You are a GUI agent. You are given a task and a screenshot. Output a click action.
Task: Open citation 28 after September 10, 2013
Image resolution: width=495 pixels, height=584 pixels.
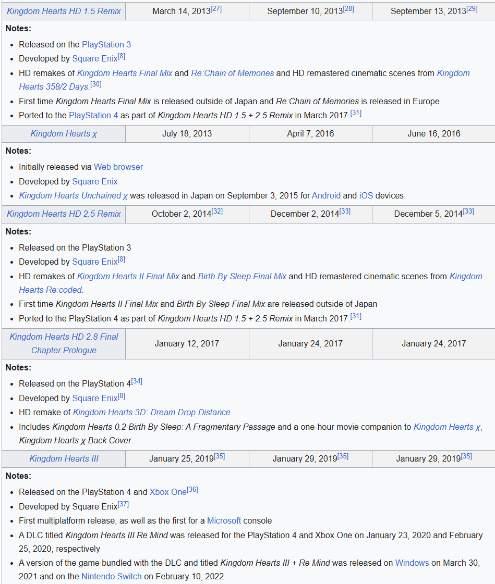[x=348, y=8]
